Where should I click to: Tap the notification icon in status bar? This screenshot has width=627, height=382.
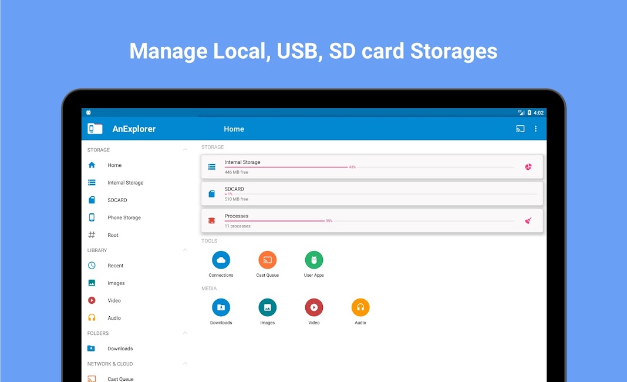[x=89, y=112]
